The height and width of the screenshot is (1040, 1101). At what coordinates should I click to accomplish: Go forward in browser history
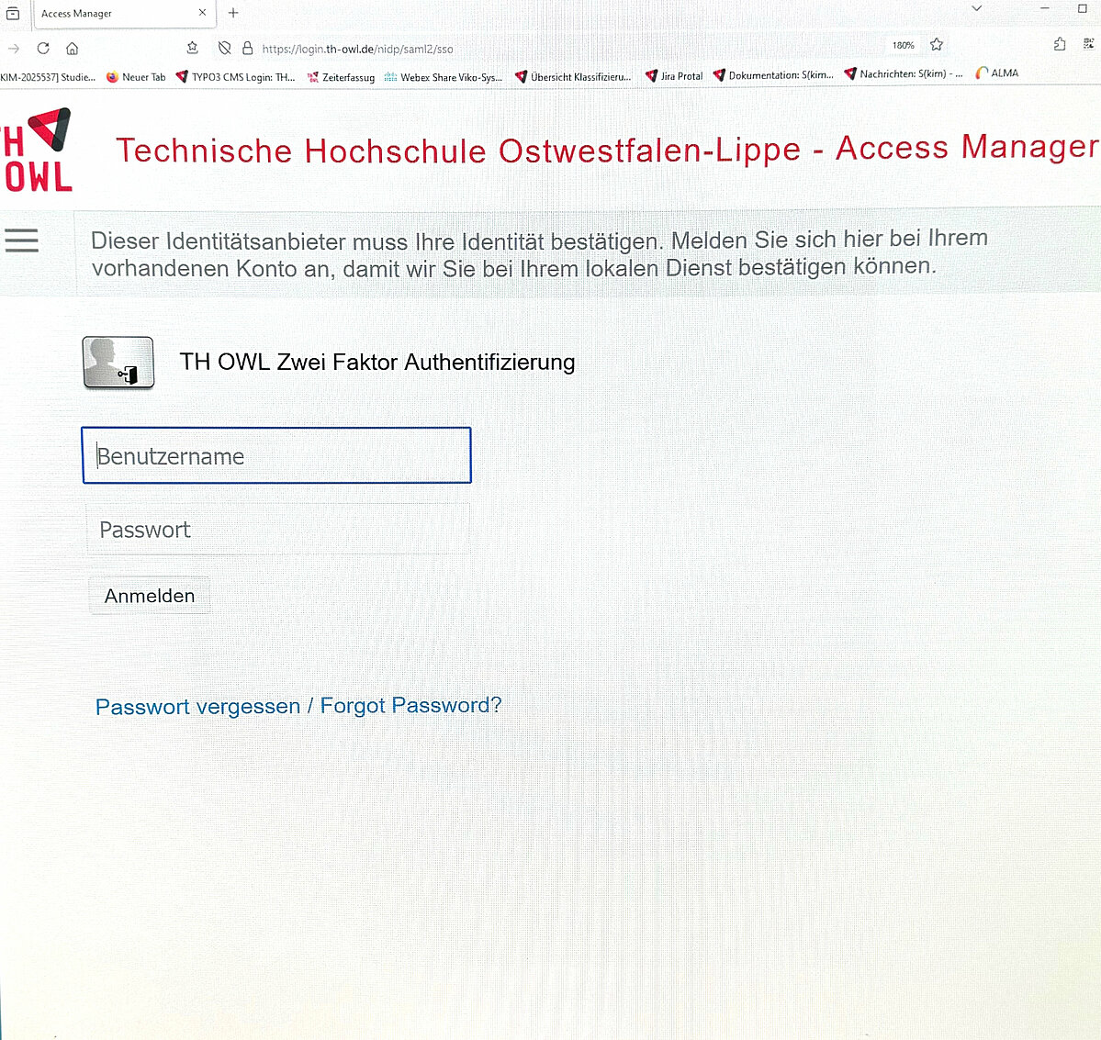[x=14, y=49]
